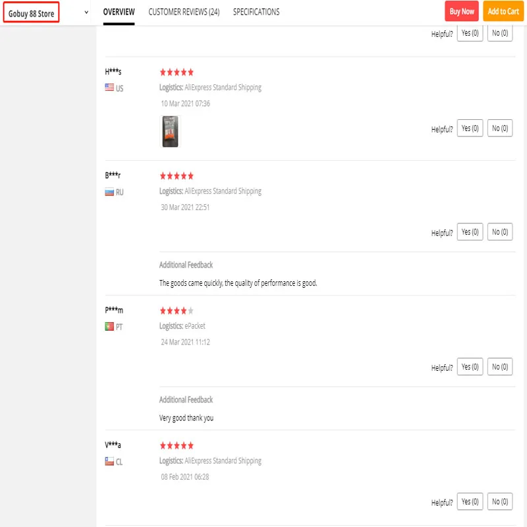Image resolution: width=527 pixels, height=527 pixels.
Task: Open the Gobuy 88 Store link
Action: (x=32, y=13)
